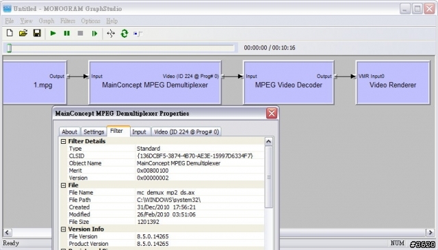Collapse the File section

[x=64, y=185]
